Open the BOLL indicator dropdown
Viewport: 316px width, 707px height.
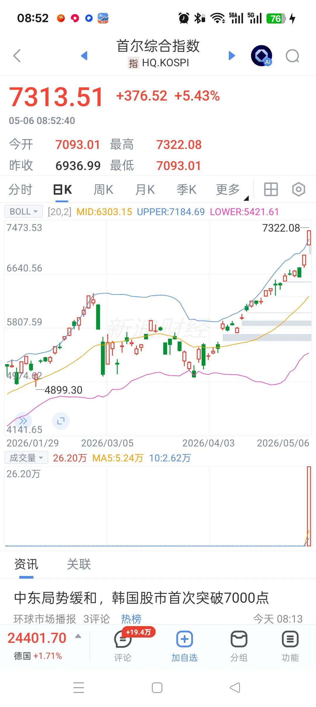24,211
